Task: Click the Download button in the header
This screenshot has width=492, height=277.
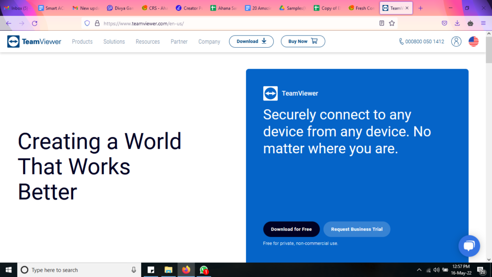Action: (251, 41)
